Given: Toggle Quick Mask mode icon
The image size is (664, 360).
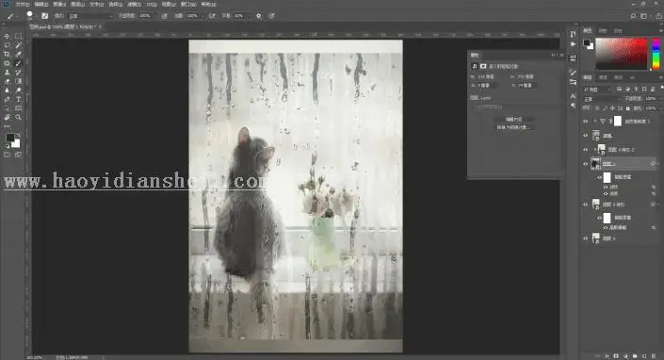Looking at the screenshot, I should (7, 155).
